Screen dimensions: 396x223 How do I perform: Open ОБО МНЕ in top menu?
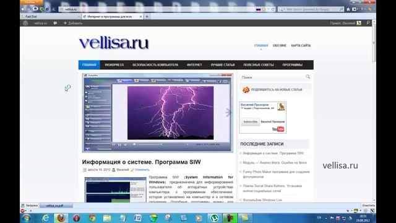click(279, 45)
